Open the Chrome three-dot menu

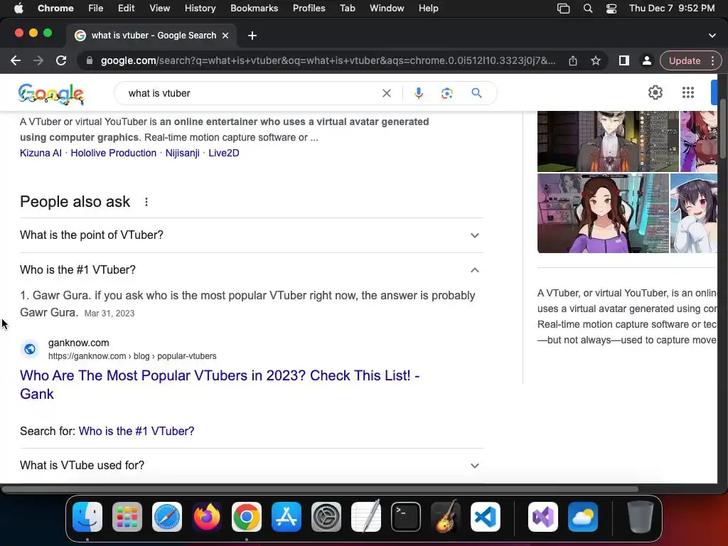[x=713, y=60]
